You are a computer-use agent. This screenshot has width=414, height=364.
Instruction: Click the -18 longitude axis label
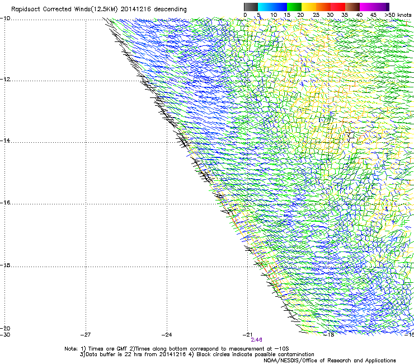329,335
